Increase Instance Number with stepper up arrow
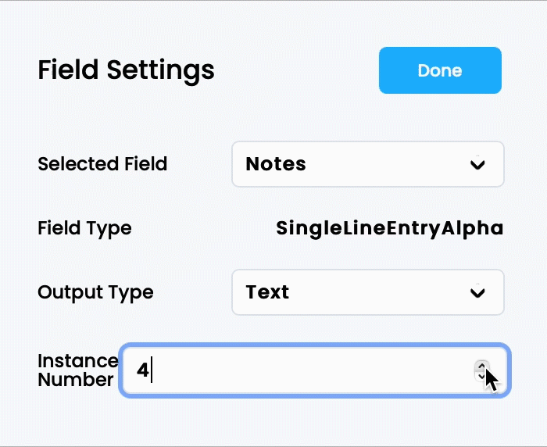Viewport: 547px width, 447px height. tap(482, 365)
